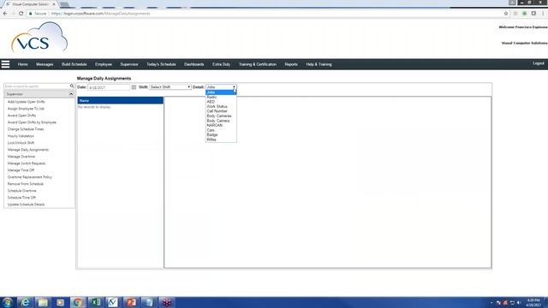Choose Work Status in Detail list
548x308 pixels.
click(x=221, y=106)
